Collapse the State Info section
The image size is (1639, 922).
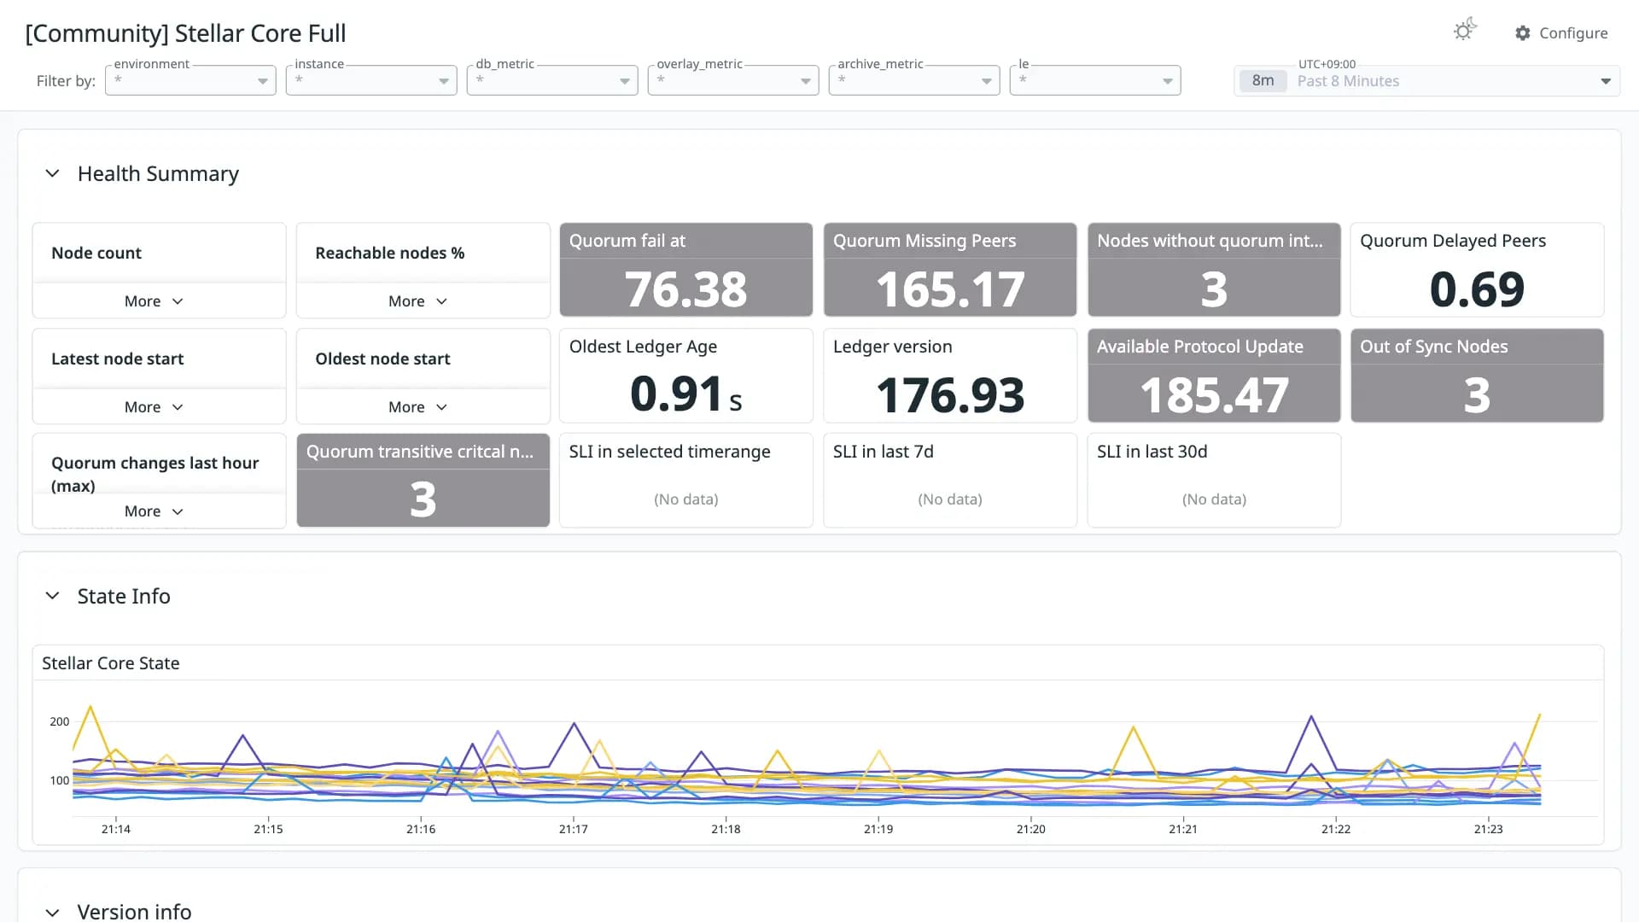click(52, 596)
